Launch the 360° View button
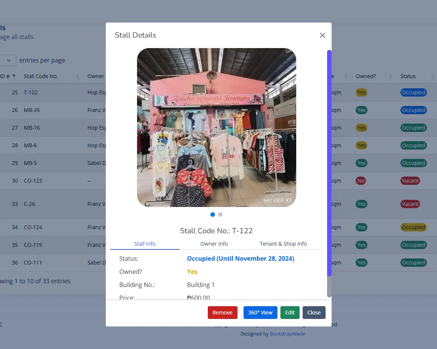Screen dimensions: 437x349 [x=260, y=313]
